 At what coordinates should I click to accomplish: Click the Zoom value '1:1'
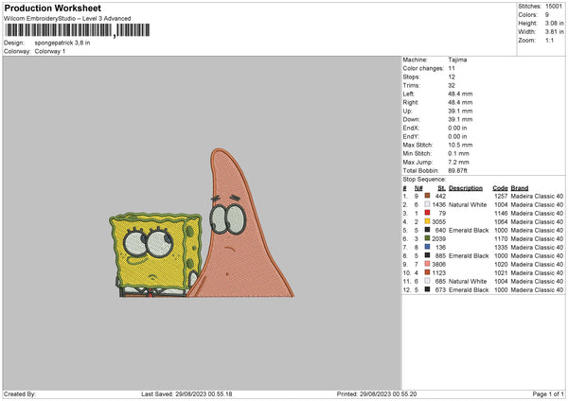click(x=549, y=41)
